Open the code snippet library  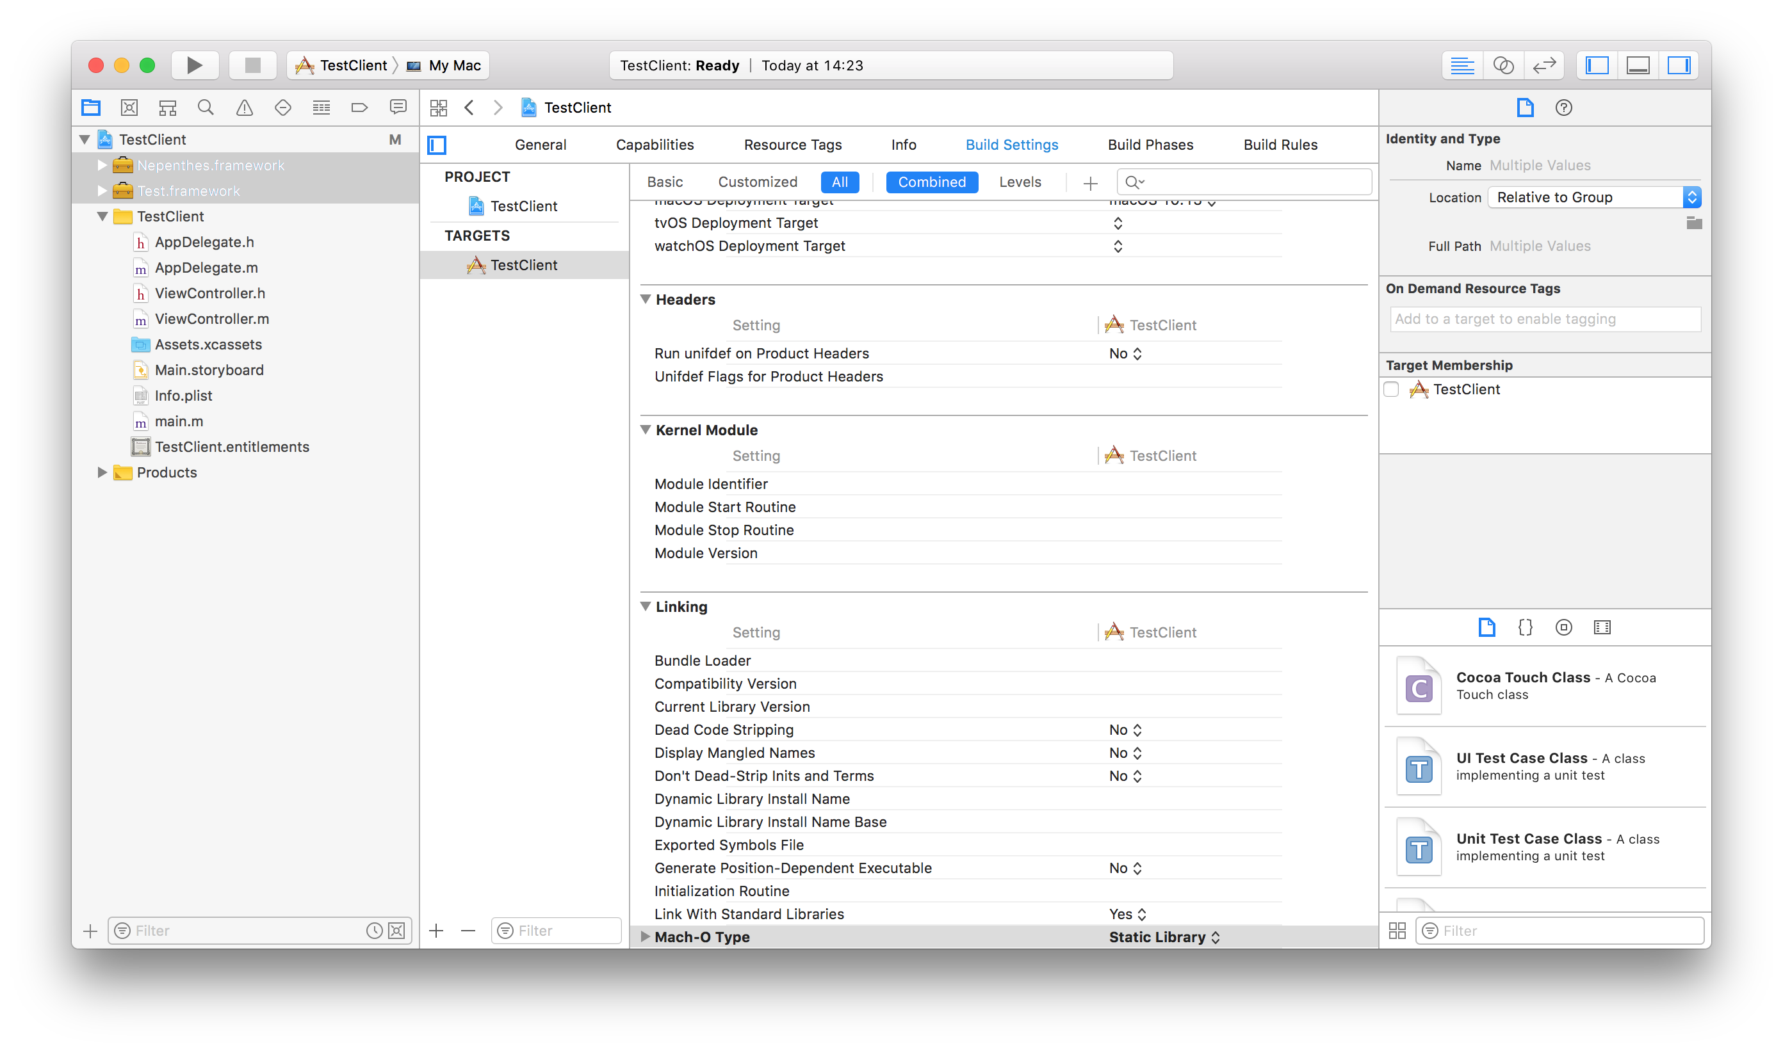(x=1525, y=627)
